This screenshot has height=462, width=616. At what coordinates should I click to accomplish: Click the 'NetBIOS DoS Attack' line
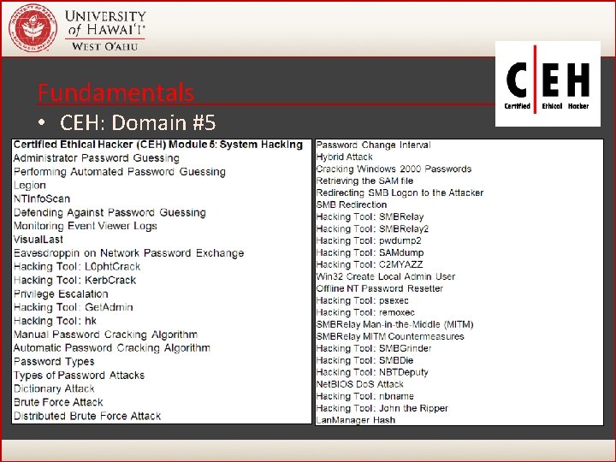click(359, 384)
